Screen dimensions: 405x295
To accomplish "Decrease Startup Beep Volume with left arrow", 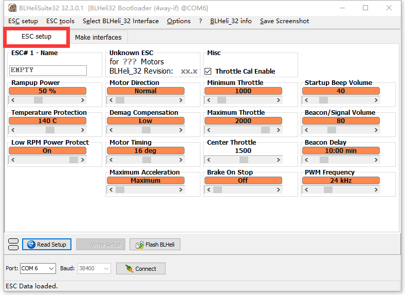I will (306, 100).
